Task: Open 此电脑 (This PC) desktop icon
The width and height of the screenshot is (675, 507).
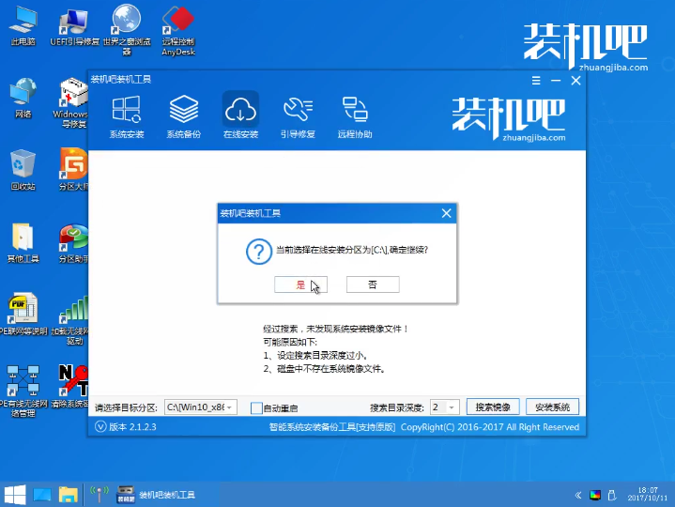Action: (x=23, y=29)
